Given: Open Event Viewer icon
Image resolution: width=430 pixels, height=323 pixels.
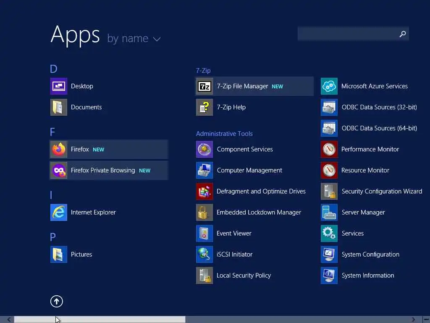Looking at the screenshot, I should 205,233.
